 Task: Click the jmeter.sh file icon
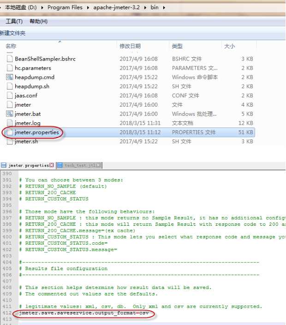(x=10, y=141)
